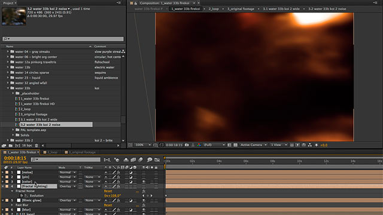
Task: Toggle adjustment layer switch on noise layer
Action: (x=130, y=173)
